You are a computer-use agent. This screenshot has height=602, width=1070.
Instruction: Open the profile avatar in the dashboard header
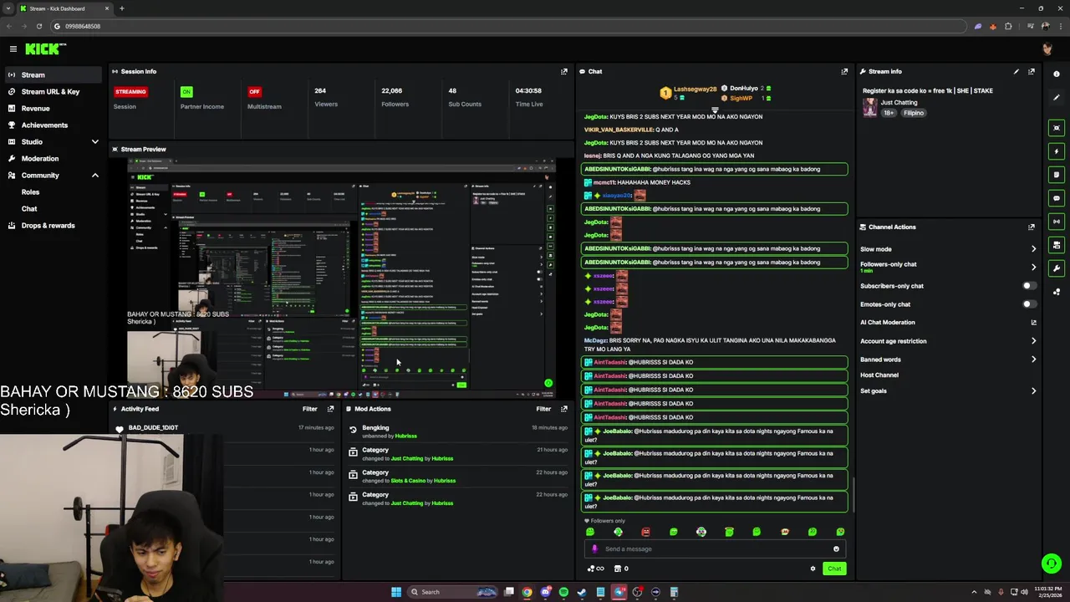(1047, 49)
